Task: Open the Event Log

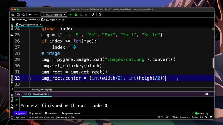Action: pyautogui.click(x=202, y=114)
